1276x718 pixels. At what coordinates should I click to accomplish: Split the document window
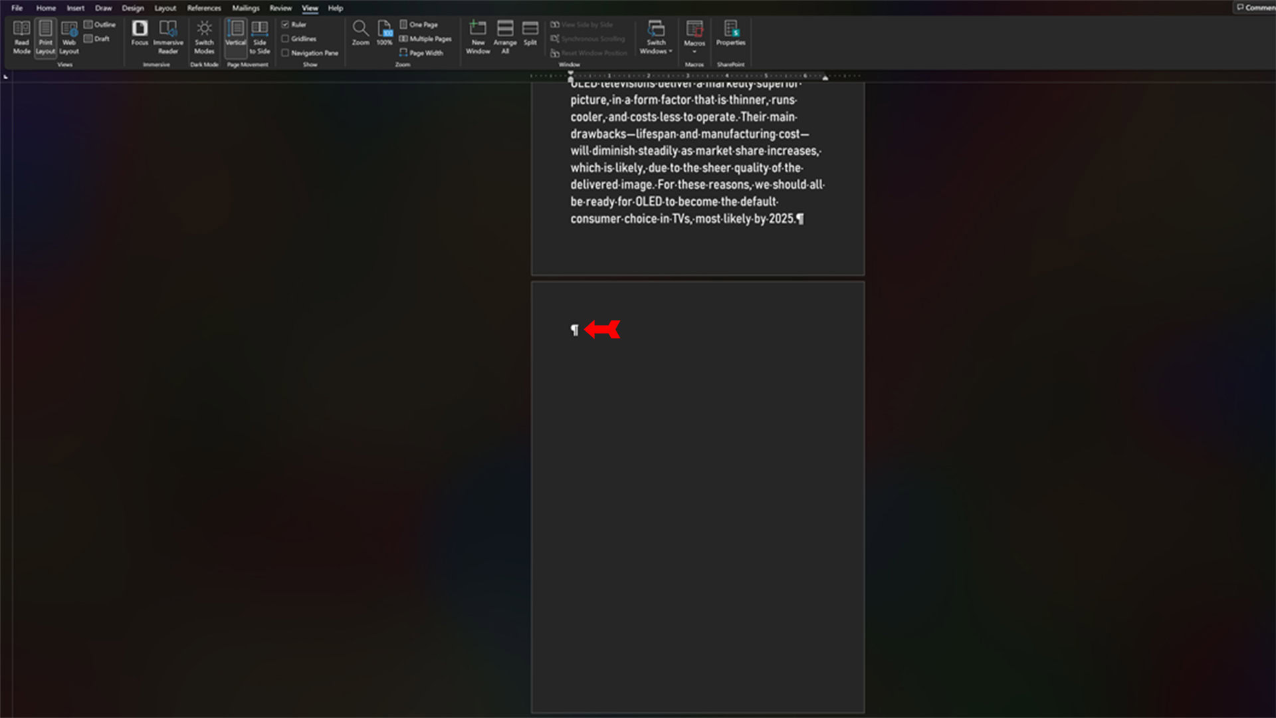(530, 33)
